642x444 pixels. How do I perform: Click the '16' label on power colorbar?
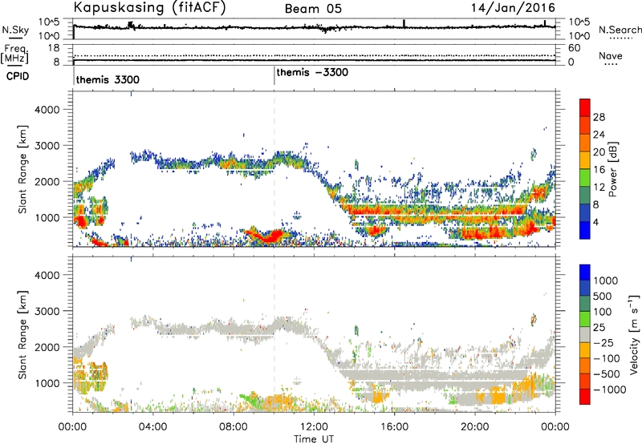pos(599,170)
